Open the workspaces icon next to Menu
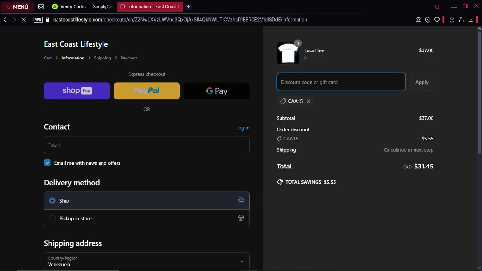This screenshot has height=271, width=482. click(41, 6)
